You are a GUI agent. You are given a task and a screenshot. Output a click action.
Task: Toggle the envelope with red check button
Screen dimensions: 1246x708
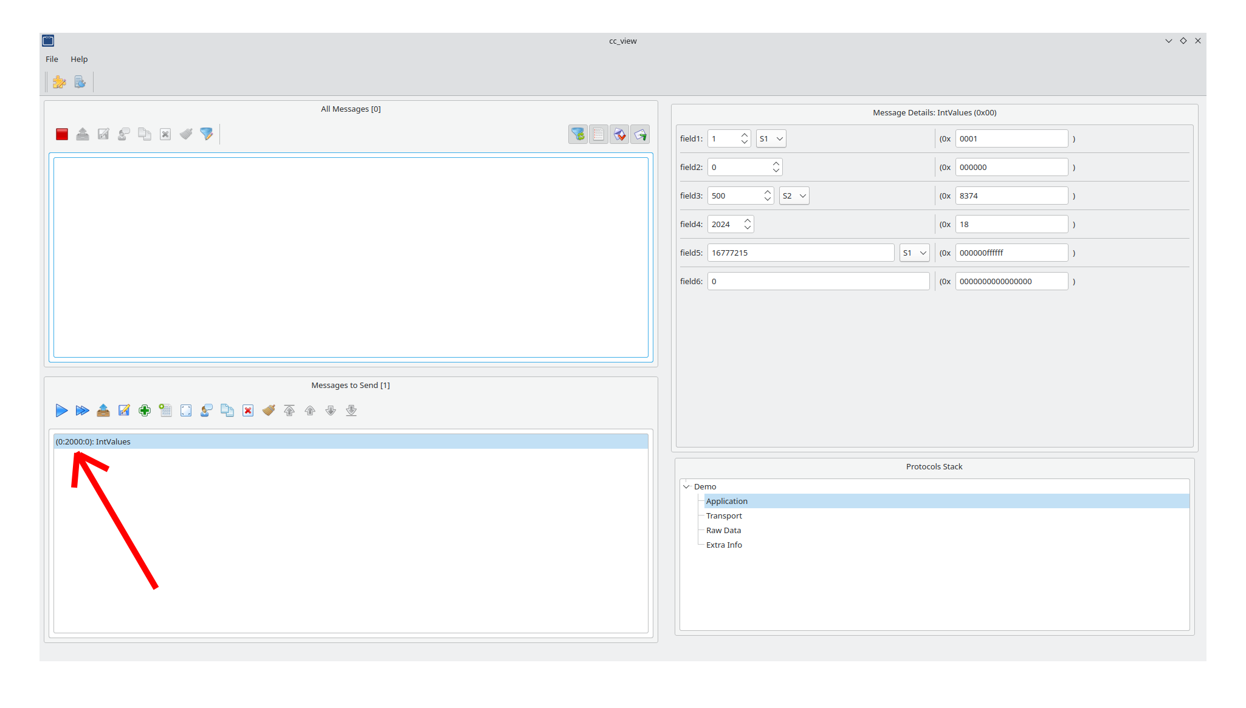click(619, 134)
